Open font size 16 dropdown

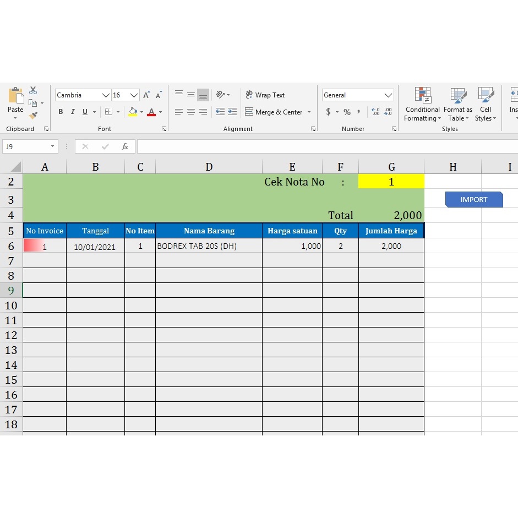134,95
